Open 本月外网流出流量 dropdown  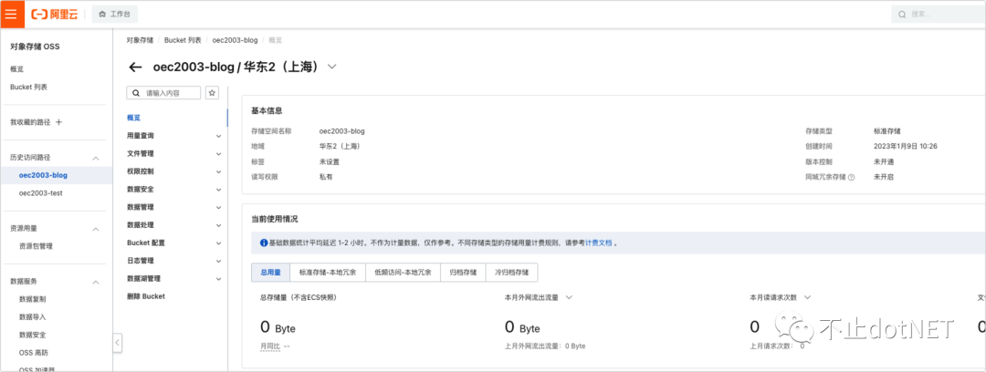(569, 297)
